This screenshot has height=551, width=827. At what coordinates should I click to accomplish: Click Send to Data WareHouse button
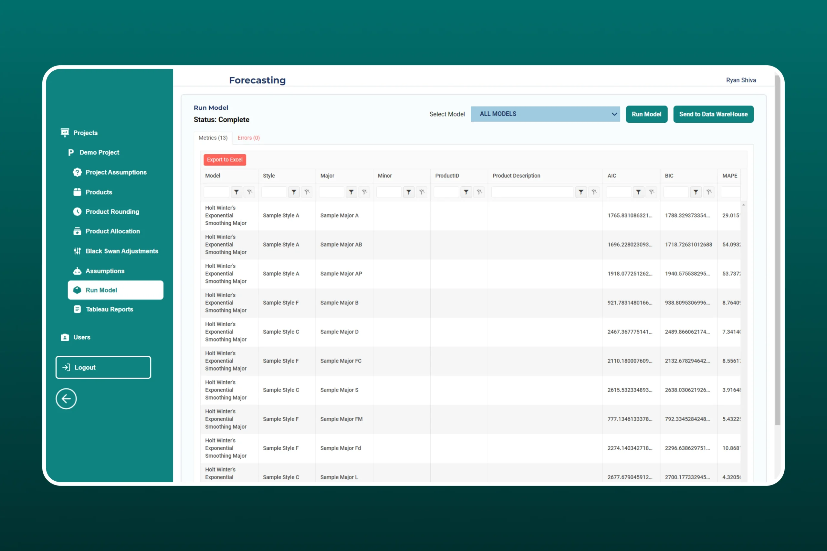tap(713, 114)
